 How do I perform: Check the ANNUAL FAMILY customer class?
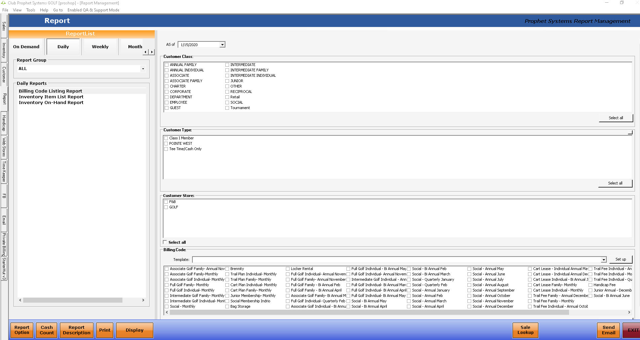(167, 65)
